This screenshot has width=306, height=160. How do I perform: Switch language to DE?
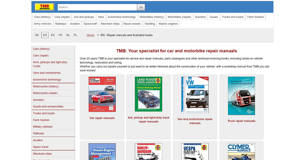pos(37,35)
